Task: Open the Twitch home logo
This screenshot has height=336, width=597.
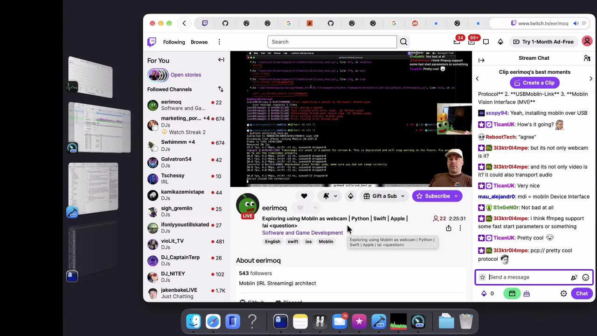Action: (152, 42)
